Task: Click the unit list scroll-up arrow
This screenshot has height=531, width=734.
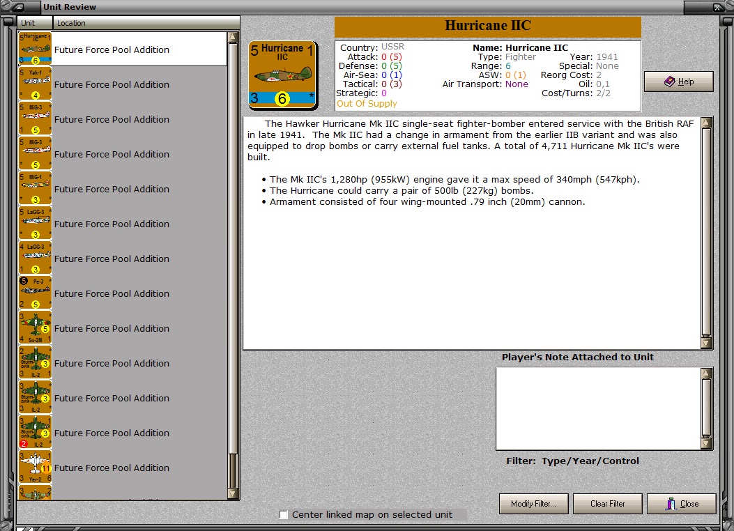Action: (x=233, y=37)
